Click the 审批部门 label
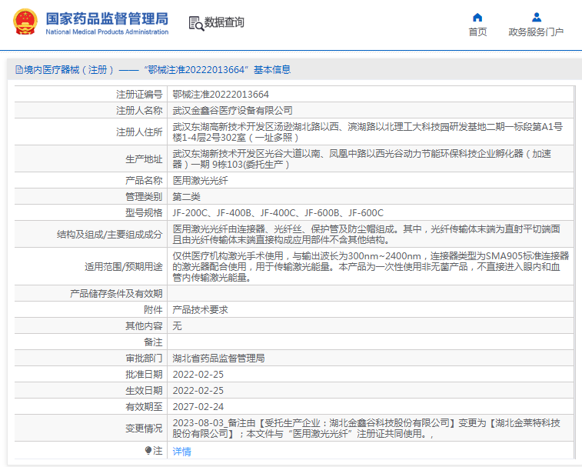This screenshot has height=467, width=582. tap(144, 359)
